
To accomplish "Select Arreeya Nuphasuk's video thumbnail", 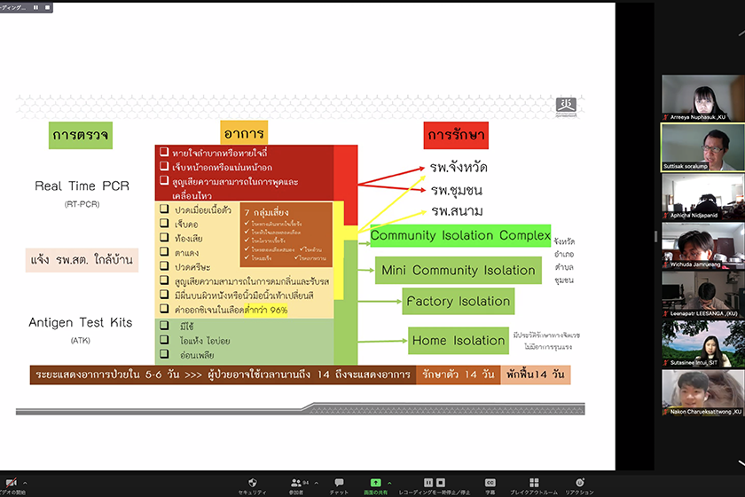I will pyautogui.click(x=702, y=98).
